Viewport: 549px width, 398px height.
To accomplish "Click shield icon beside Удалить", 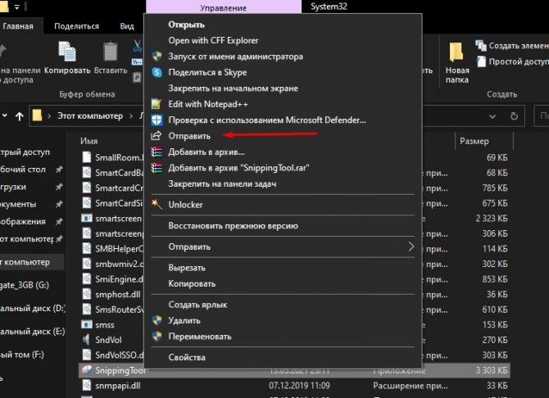I will 157,321.
